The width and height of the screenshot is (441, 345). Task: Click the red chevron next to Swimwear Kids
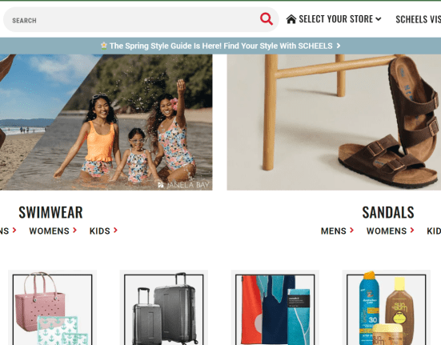(x=115, y=231)
